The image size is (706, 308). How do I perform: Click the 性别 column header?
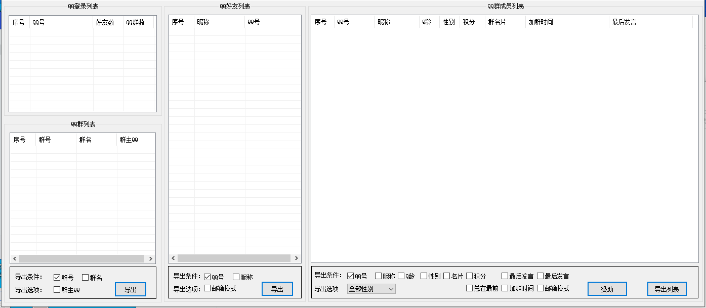pos(449,22)
